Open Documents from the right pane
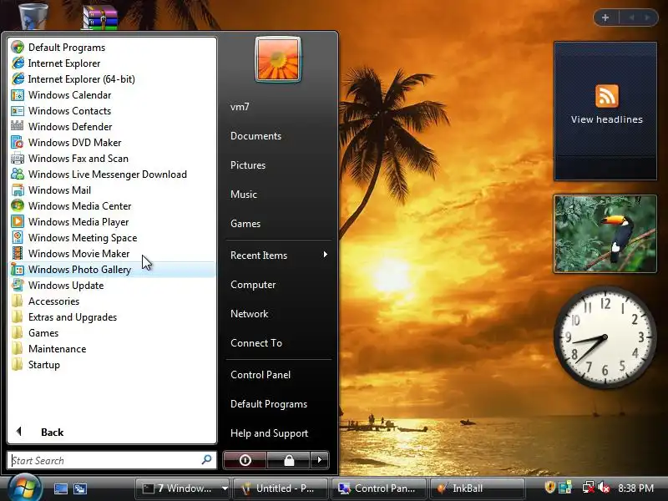The image size is (668, 501). pyautogui.click(x=256, y=136)
